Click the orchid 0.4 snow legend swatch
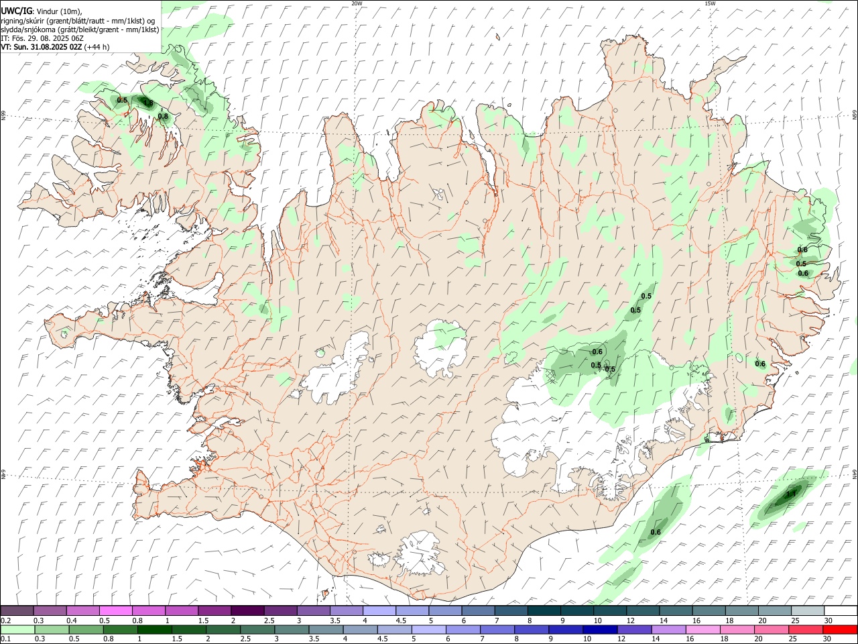This screenshot has width=858, height=644. click(x=82, y=610)
